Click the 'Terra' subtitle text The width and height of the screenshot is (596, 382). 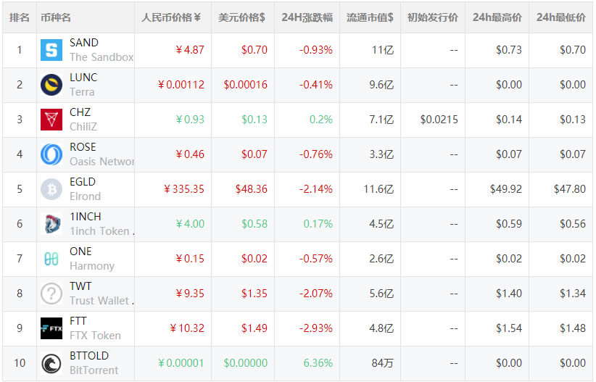coord(82,92)
